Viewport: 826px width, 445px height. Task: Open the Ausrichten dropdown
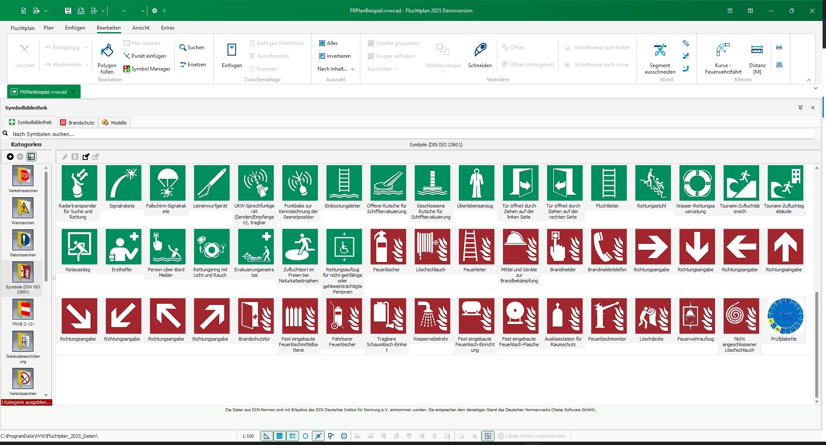(383, 69)
